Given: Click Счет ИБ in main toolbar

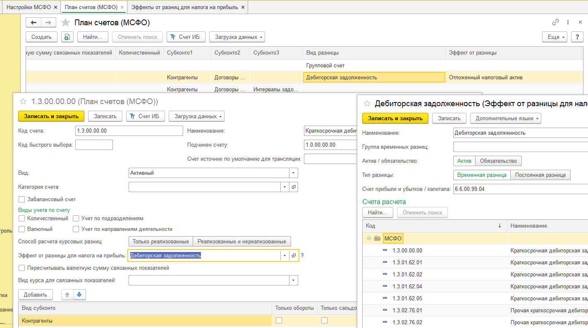Looking at the screenshot, I should pos(186,37).
